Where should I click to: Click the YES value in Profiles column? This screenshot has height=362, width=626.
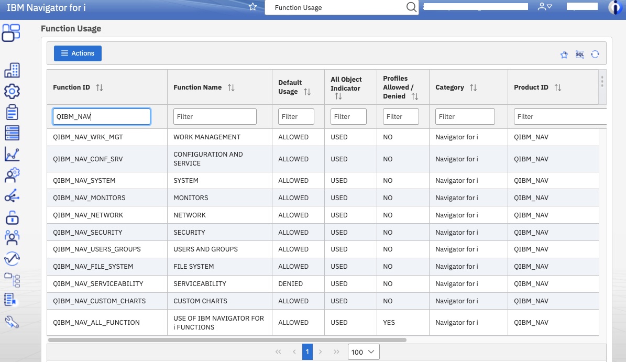pyautogui.click(x=389, y=323)
